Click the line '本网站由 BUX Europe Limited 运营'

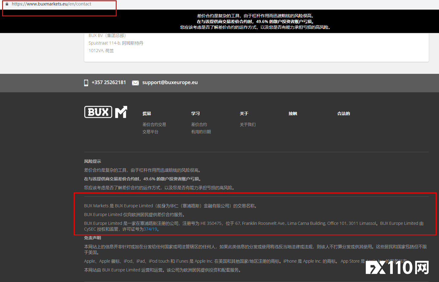point(163,270)
